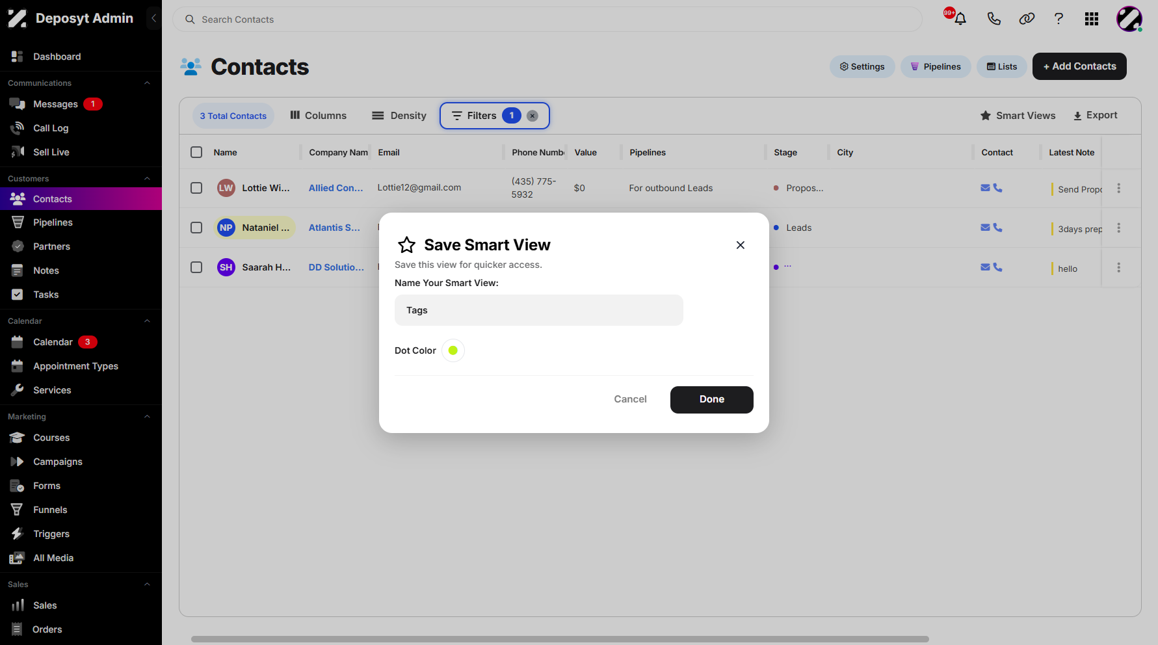This screenshot has width=1158, height=645.
Task: Open the row options menu for Saarah
Action: [1118, 267]
